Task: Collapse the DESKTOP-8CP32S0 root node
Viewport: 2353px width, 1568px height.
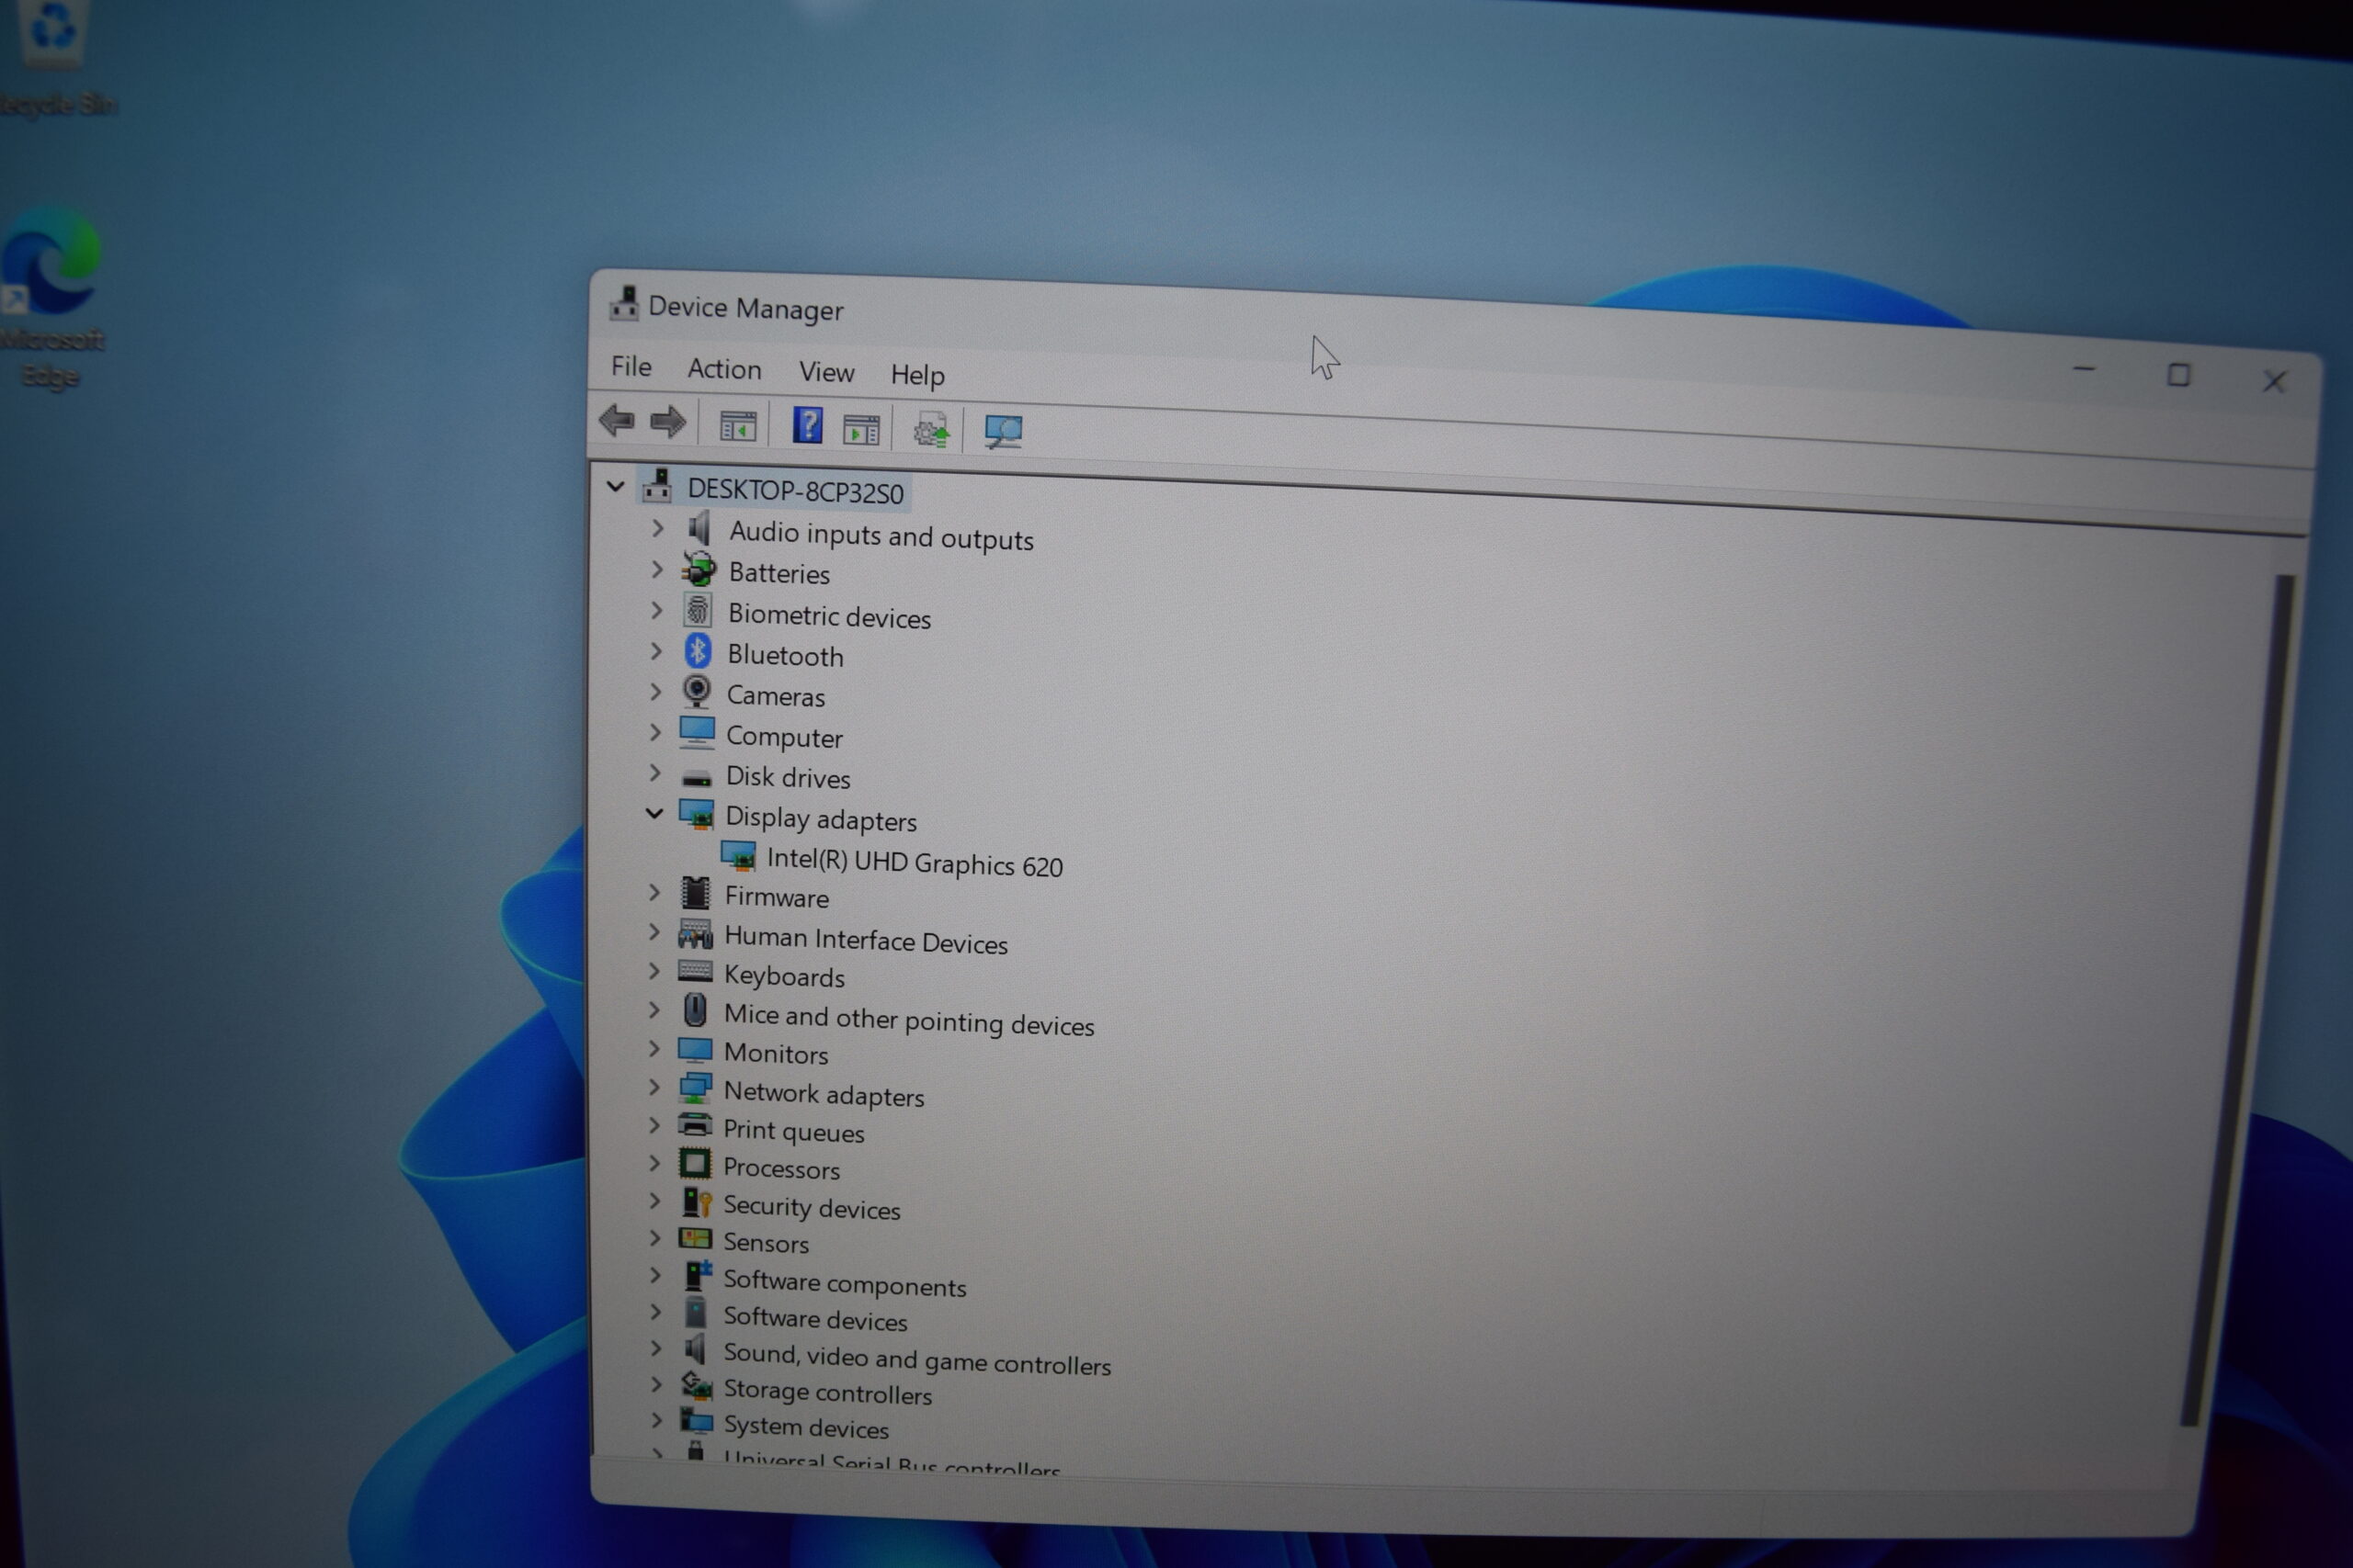Action: [615, 487]
